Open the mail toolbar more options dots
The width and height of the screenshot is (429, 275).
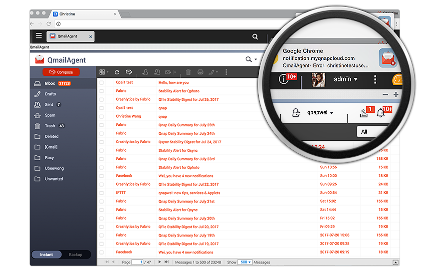tap(226, 72)
